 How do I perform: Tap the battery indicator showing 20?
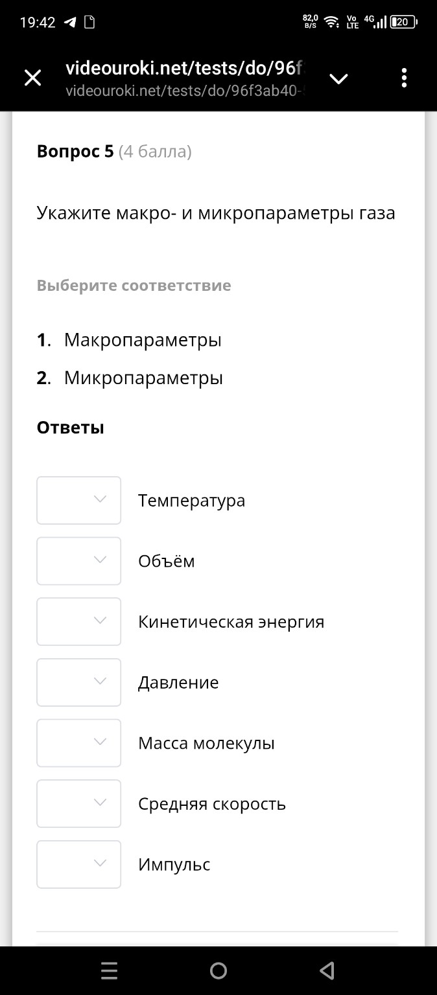pyautogui.click(x=402, y=21)
